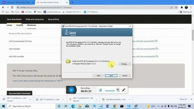The image size is (194, 109).
Task: Open the Apps bookmark
Action: pyautogui.click(x=6, y=12)
